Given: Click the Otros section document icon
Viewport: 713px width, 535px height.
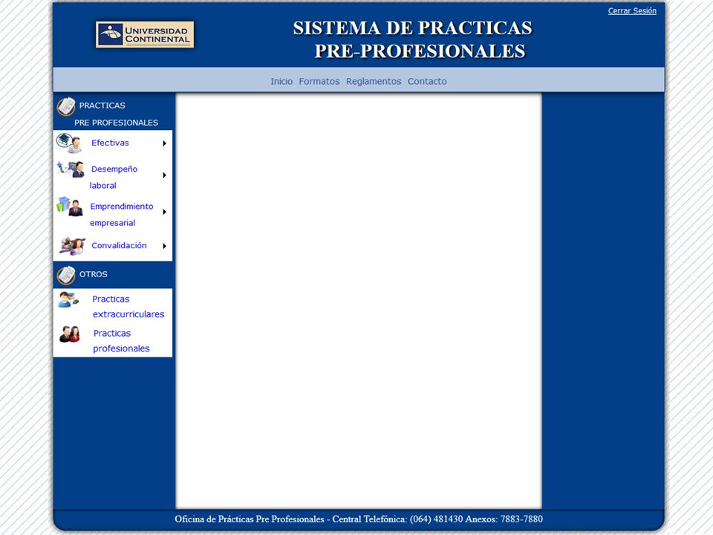Looking at the screenshot, I should coord(66,275).
